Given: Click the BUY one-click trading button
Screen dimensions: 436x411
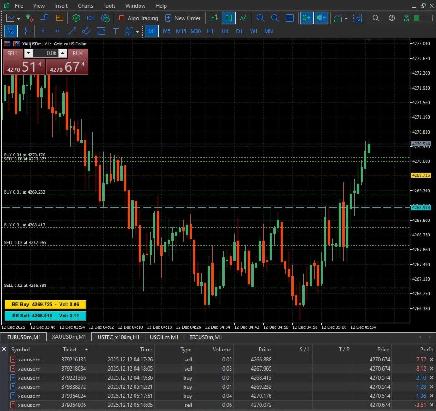Looking at the screenshot, I should [78, 53].
